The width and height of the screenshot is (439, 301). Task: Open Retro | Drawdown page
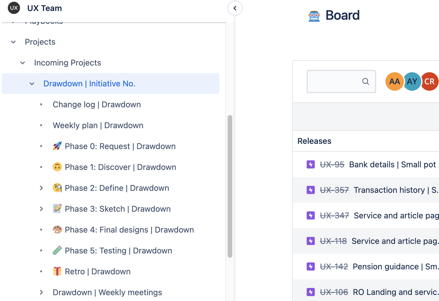pyautogui.click(x=98, y=272)
